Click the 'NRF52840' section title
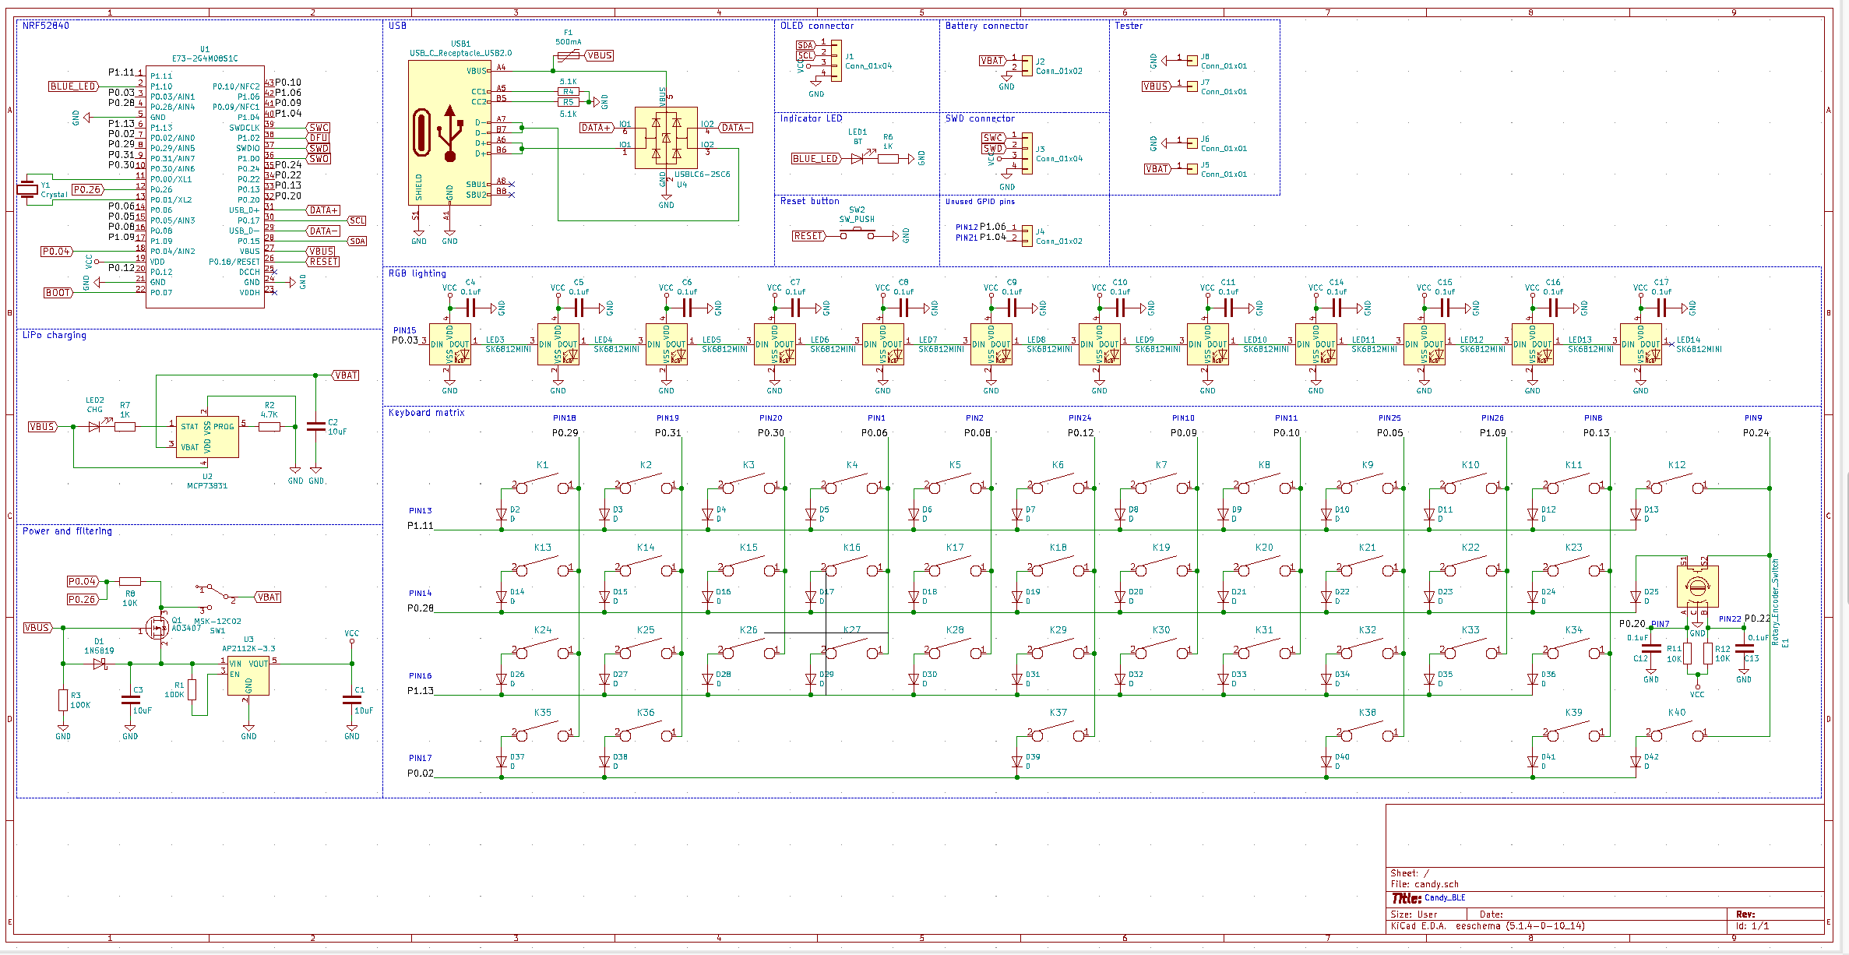The image size is (1849, 955). (46, 26)
